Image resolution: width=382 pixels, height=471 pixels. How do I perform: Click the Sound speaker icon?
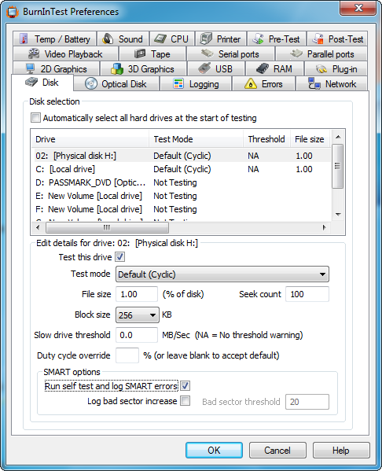(108, 39)
